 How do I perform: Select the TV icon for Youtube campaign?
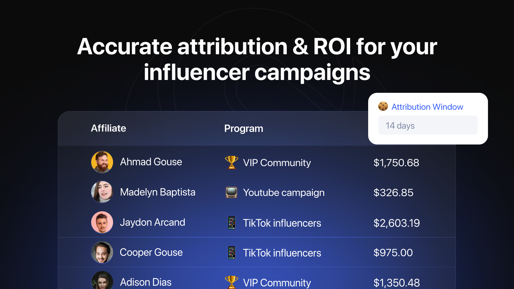[231, 192]
